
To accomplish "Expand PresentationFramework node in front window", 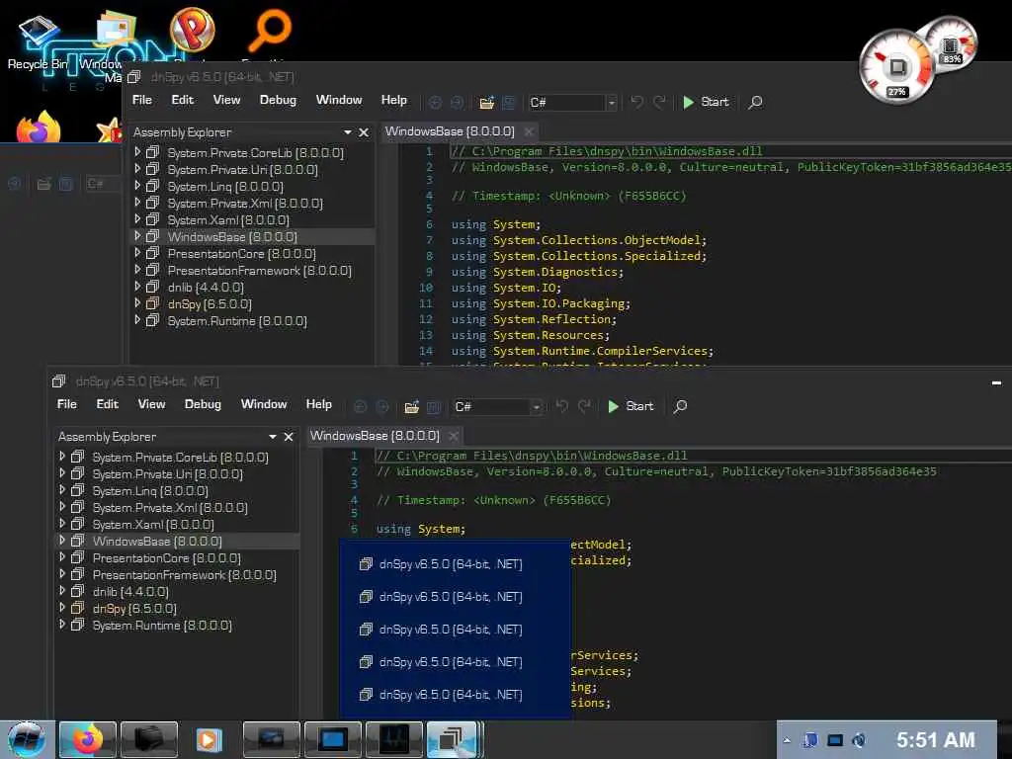I will [x=62, y=574].
